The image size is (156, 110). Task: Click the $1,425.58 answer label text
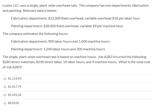click(14, 95)
